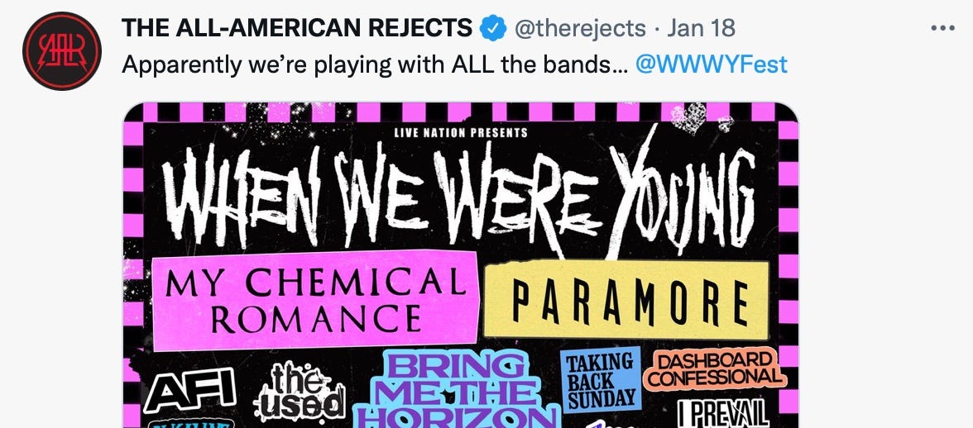Click the tweet text about ALL the bands
Image resolution: width=973 pixels, height=428 pixels.
[375, 64]
